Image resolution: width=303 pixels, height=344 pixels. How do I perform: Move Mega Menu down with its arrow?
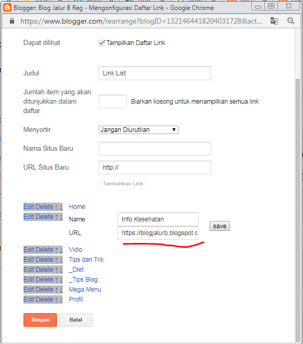pos(61,290)
